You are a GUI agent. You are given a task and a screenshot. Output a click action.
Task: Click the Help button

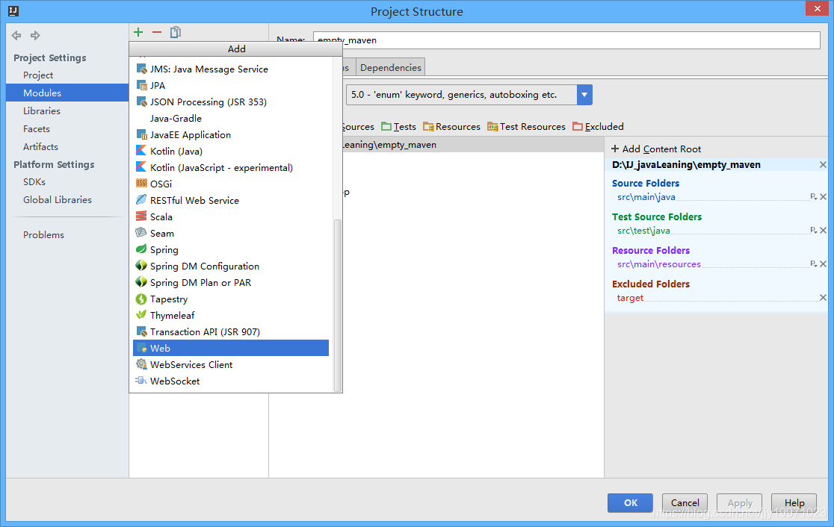pos(794,502)
